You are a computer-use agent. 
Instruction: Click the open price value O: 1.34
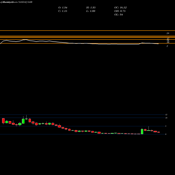(x=63, y=8)
